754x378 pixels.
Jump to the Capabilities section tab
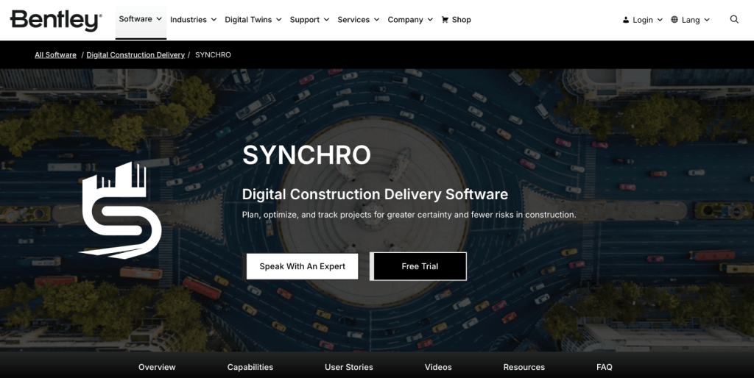click(250, 367)
